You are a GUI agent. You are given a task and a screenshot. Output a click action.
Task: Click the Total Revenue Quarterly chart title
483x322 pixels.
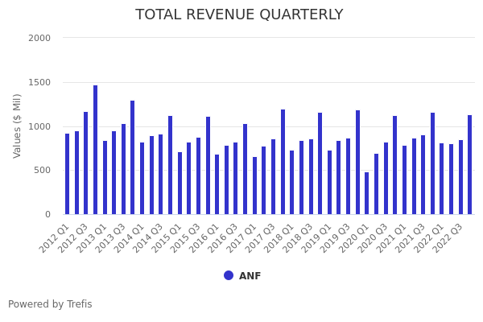point(239,14)
